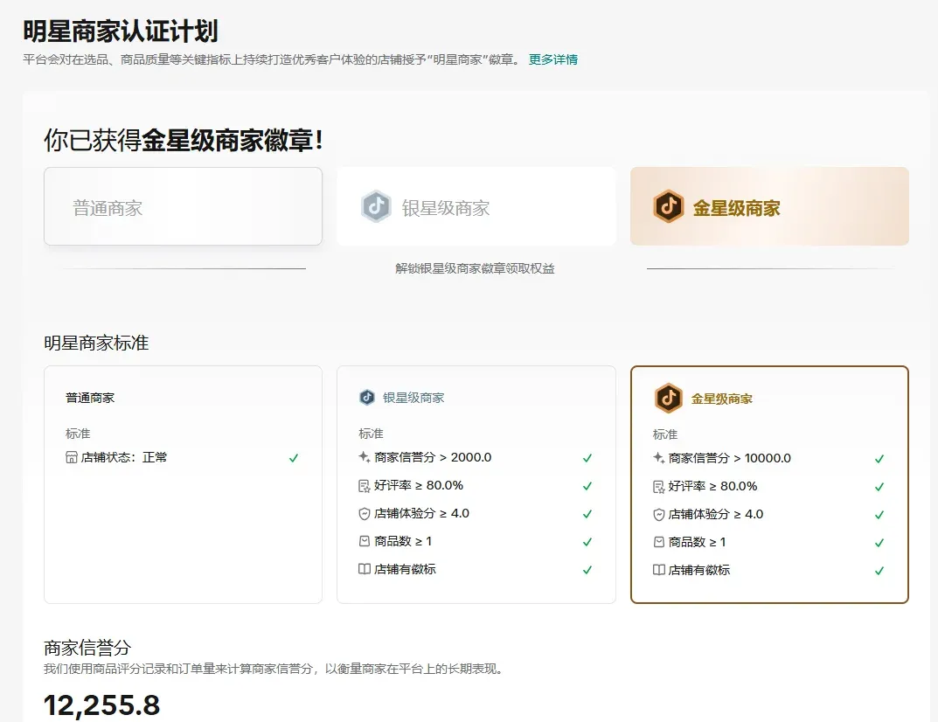The image size is (938, 722).
Task: Click the shop icon beside 店铺状态
Action: tap(71, 458)
